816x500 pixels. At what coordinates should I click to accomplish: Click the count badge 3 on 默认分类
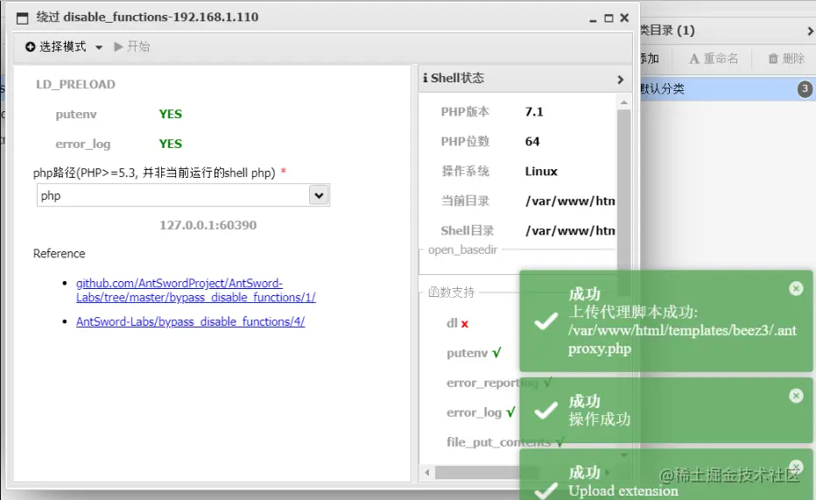(x=805, y=89)
